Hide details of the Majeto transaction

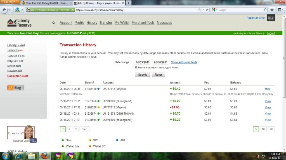pos(268,89)
